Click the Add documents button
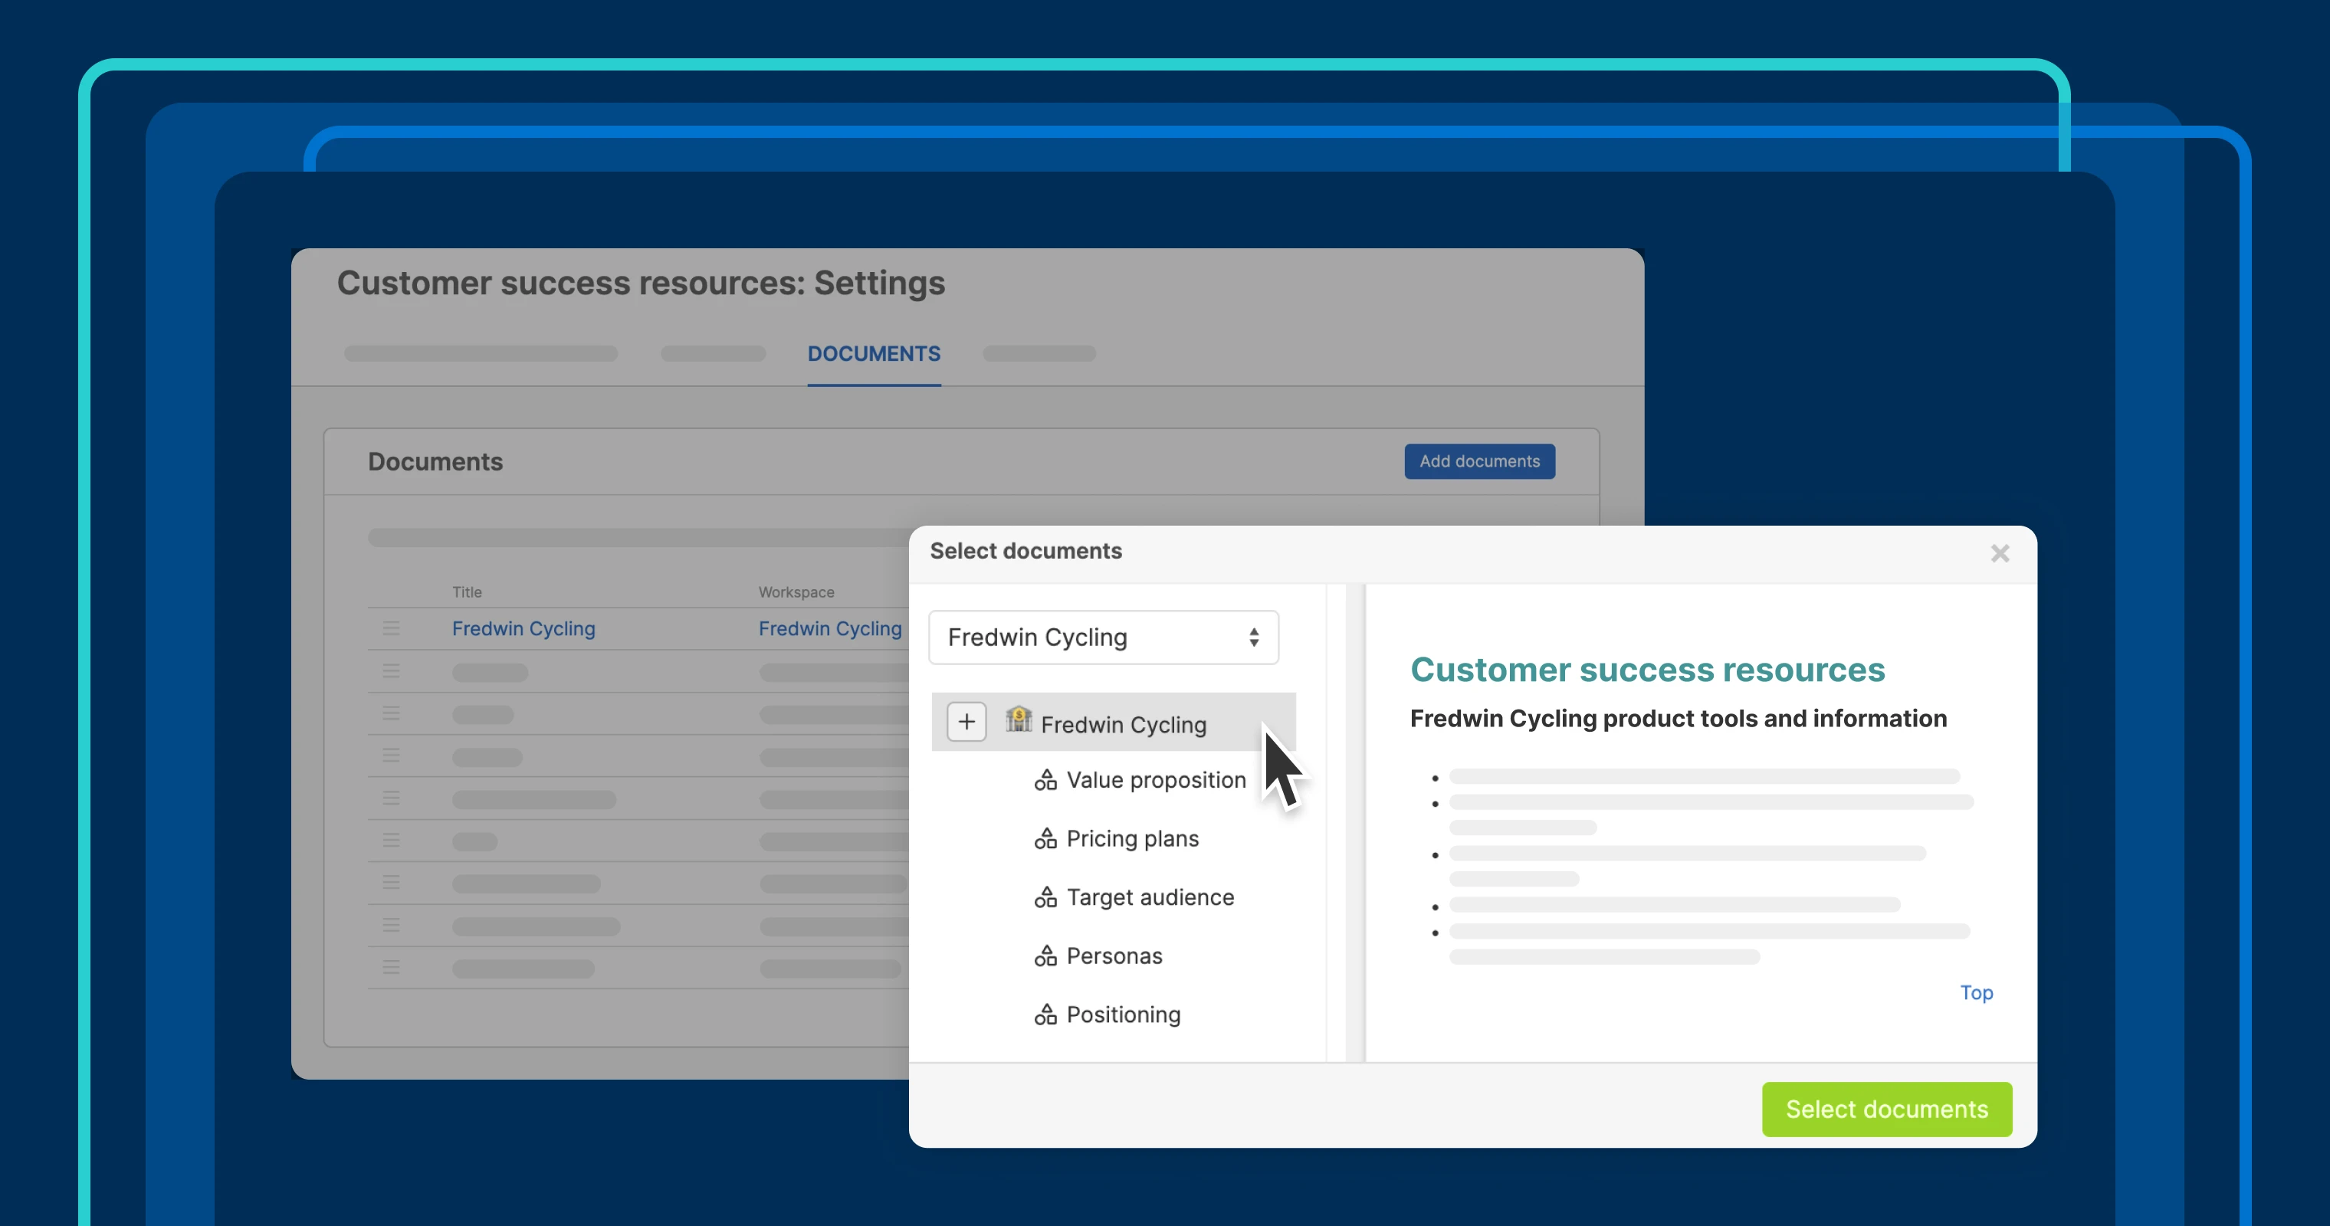The height and width of the screenshot is (1226, 2330). pyautogui.click(x=1479, y=462)
